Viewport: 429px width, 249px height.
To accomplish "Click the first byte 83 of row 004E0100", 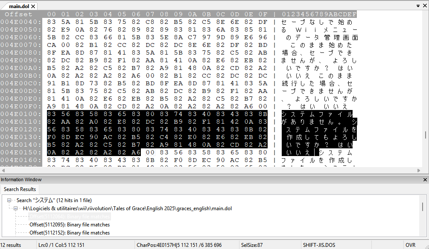I will [51, 114].
